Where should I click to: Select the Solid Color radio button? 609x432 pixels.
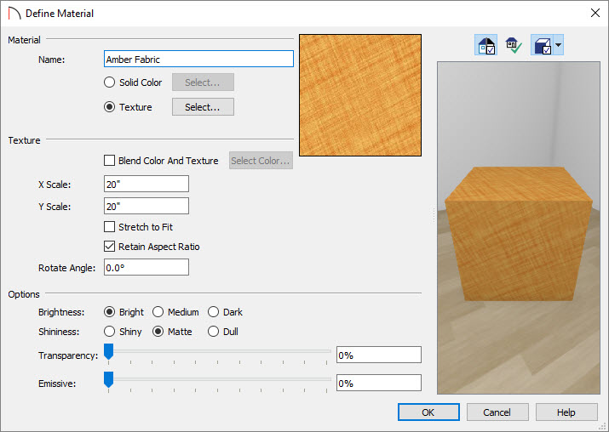tap(110, 82)
